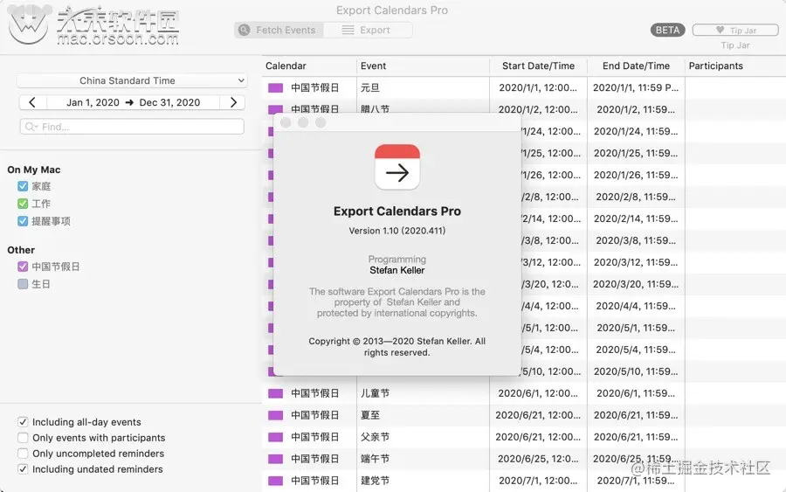
Task: Sort by the Event column header
Action: (423, 66)
